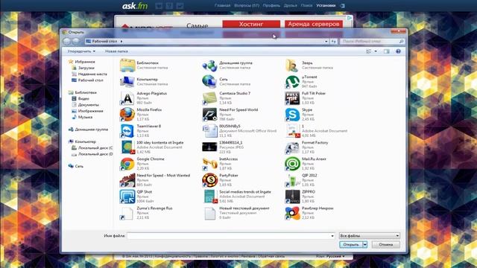Viewport: 477px width, 268px height.
Task: Select the Need for Speed - Most Wanted icon
Action: point(127,180)
